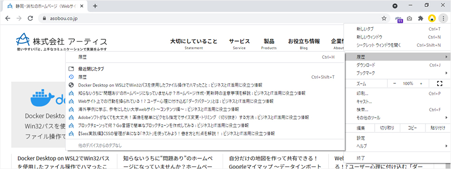Image resolution: width=451 pixels, height=169 pixels.
Task: Select 新しいタブ in the Chrome menu
Action: tap(397, 29)
